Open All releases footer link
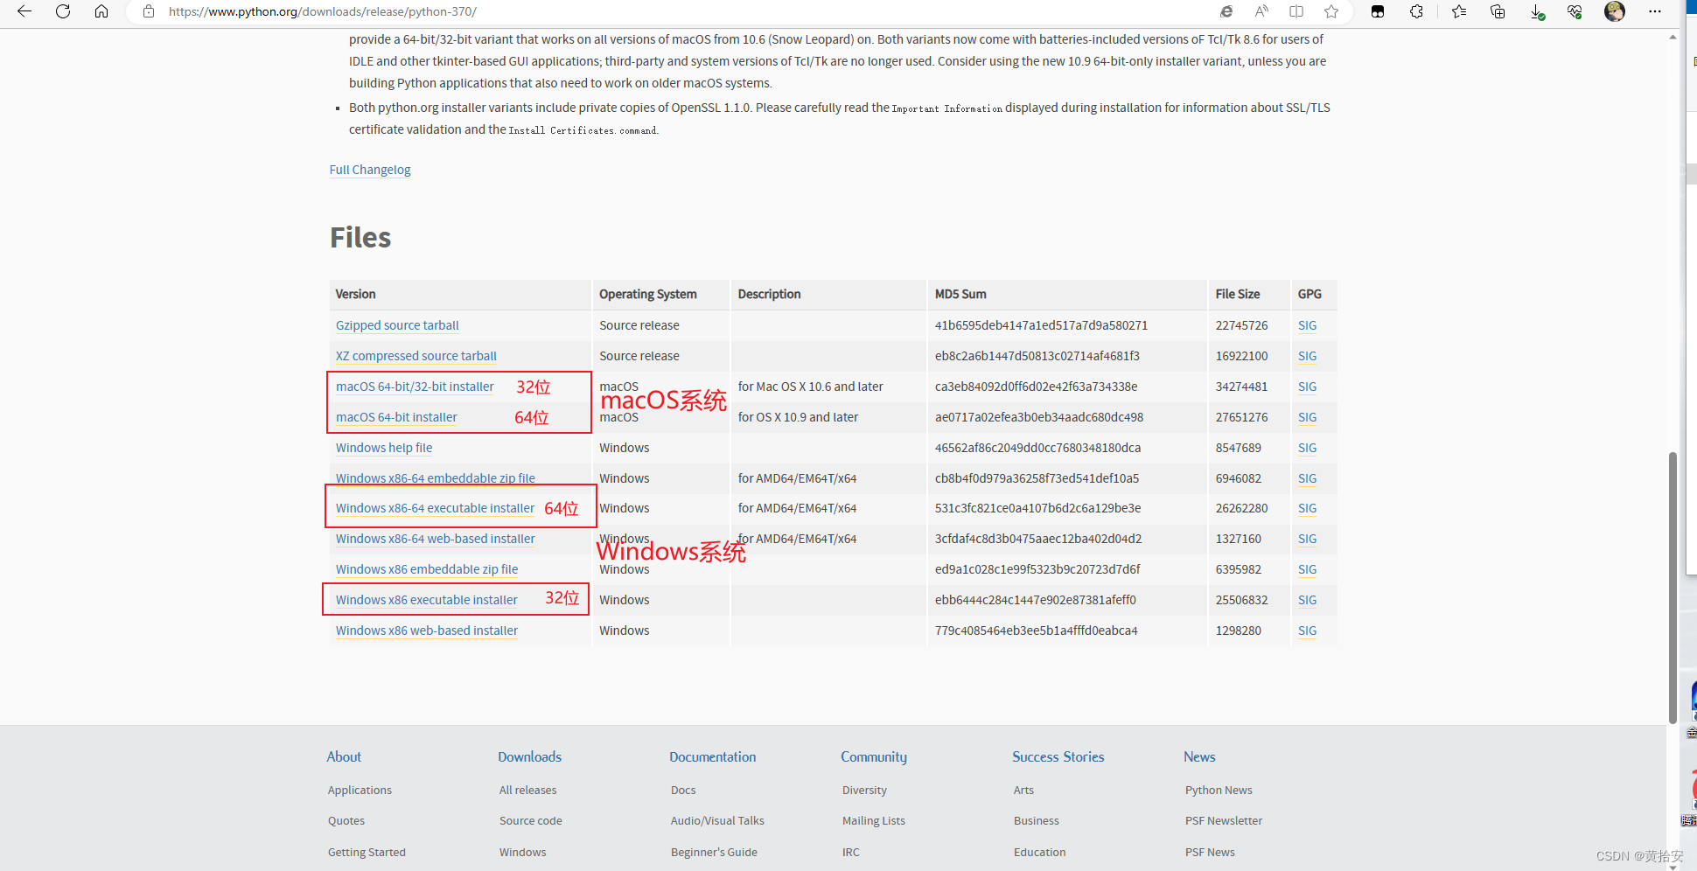Screen dimensions: 1697x871 (x=527, y=790)
